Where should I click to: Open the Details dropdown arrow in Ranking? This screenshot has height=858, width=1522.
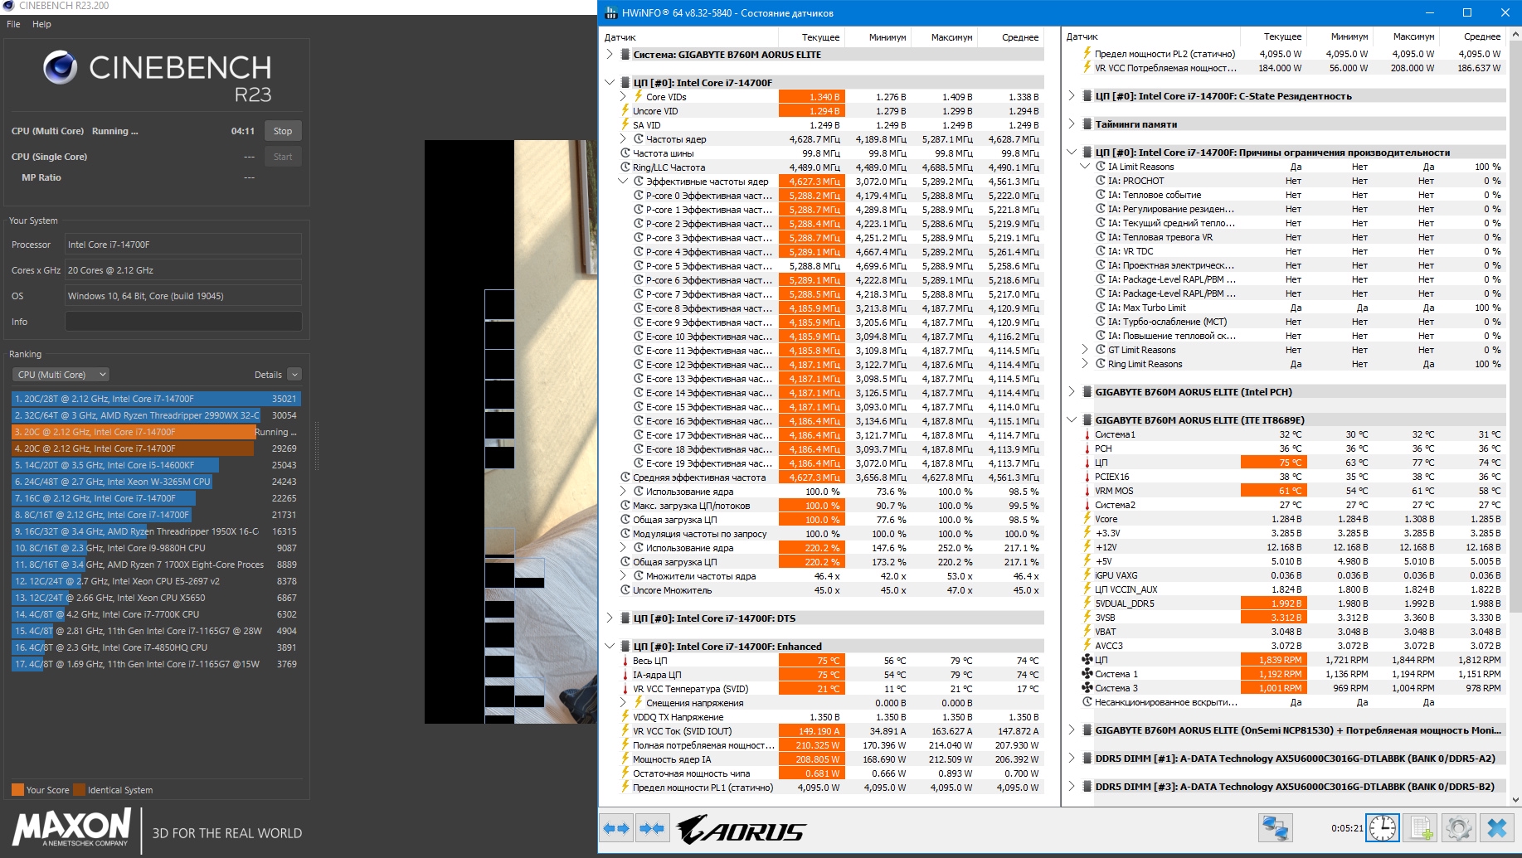pos(294,375)
